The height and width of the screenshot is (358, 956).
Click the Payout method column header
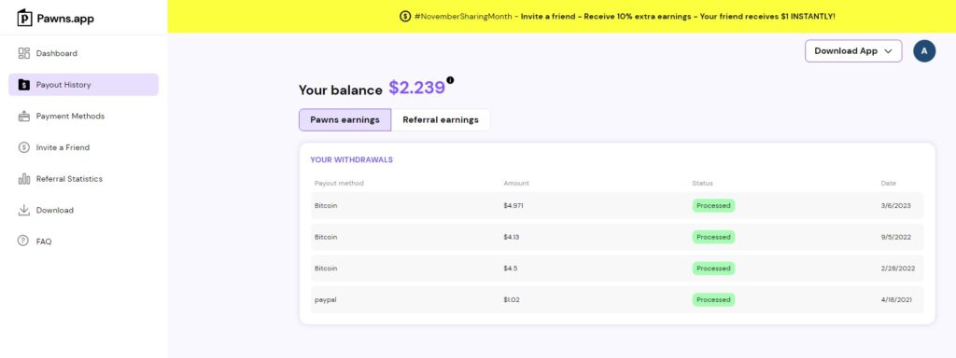click(x=339, y=184)
